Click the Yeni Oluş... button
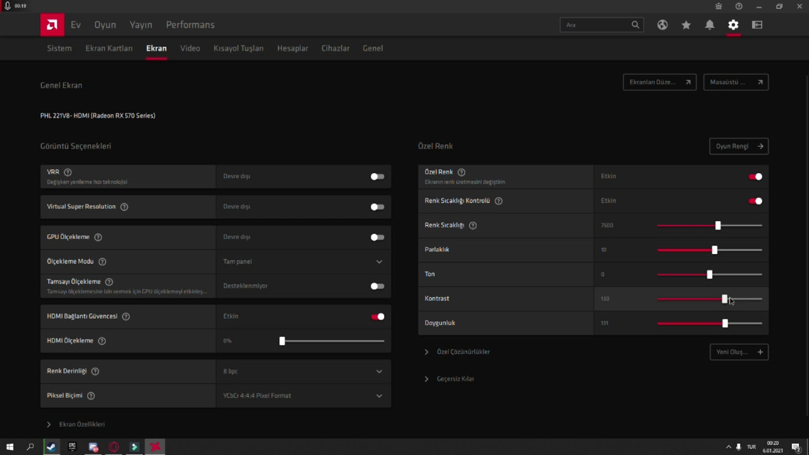This screenshot has height=455, width=809. (738, 352)
